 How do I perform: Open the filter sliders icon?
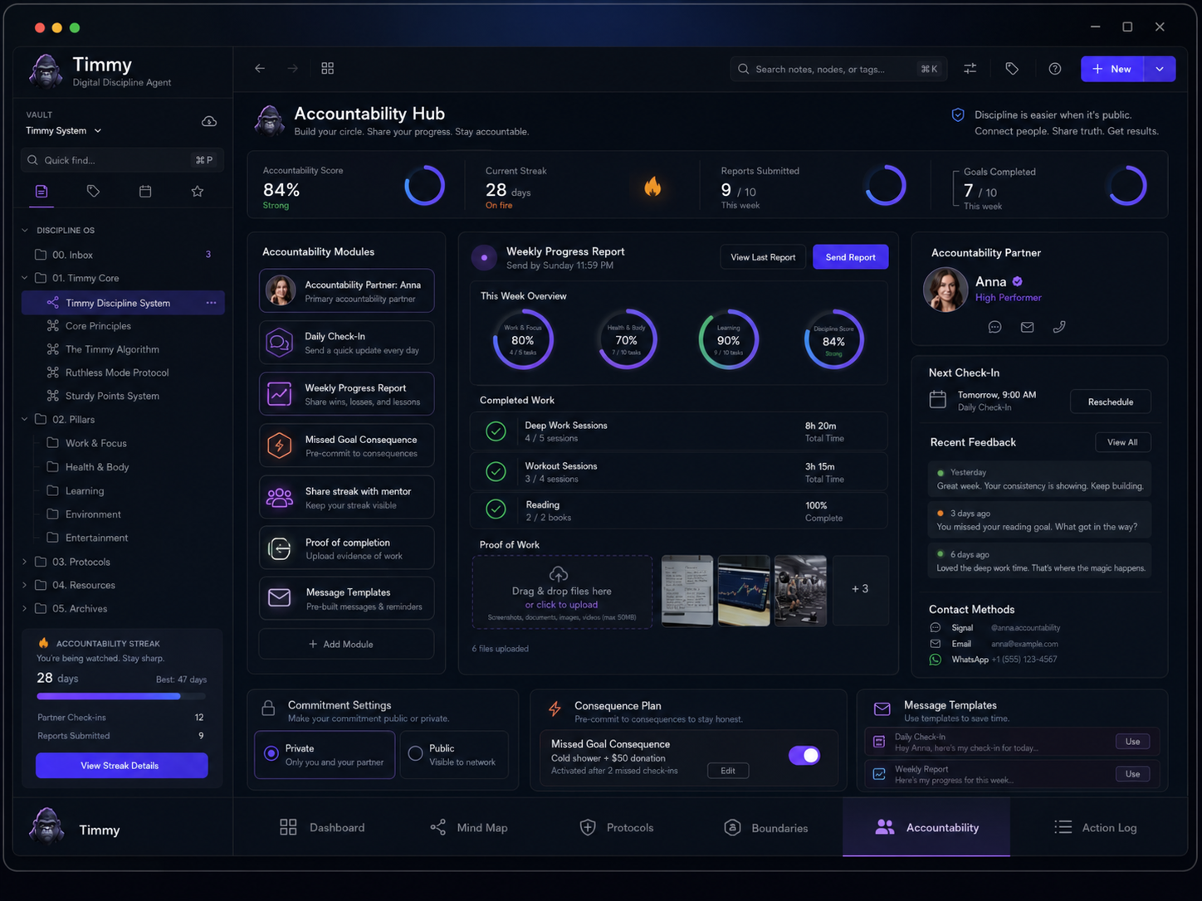(970, 69)
